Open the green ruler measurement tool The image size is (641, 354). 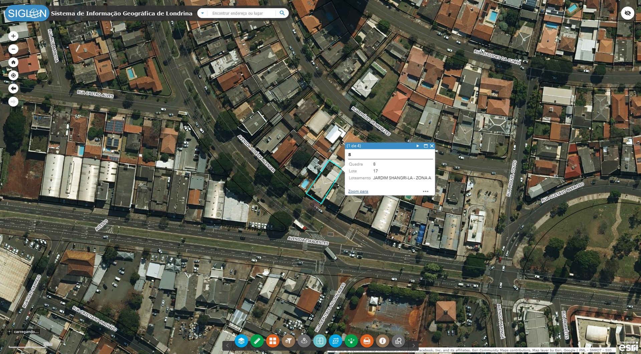point(257,341)
